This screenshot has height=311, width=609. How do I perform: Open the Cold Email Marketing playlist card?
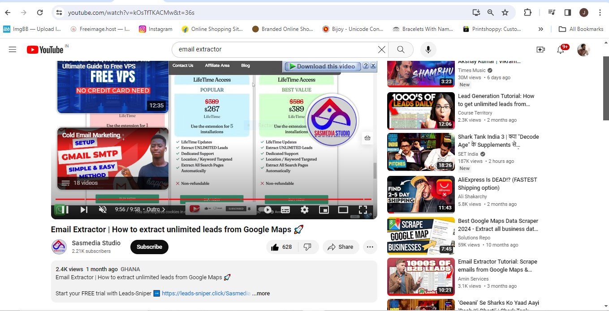coord(113,158)
